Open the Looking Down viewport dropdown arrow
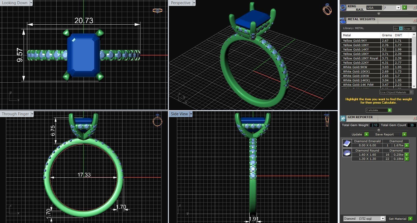 click(31, 3)
